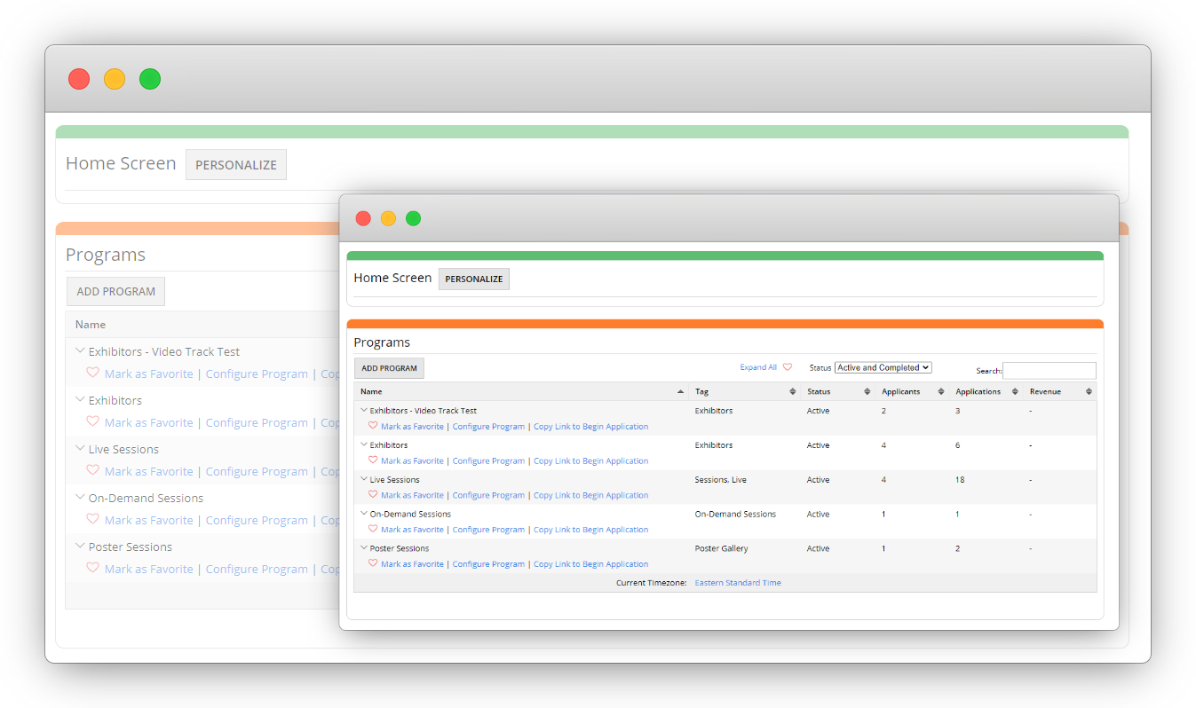The image size is (1196, 708).
Task: Click the sort icon on Revenue column
Action: click(x=1089, y=390)
